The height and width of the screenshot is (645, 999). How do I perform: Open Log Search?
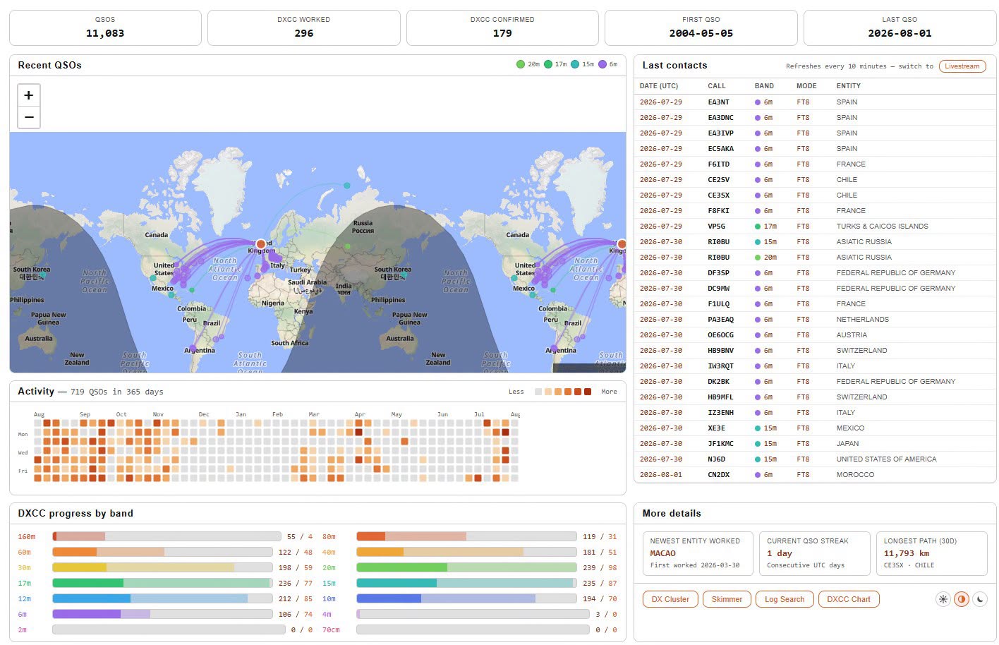(x=785, y=599)
